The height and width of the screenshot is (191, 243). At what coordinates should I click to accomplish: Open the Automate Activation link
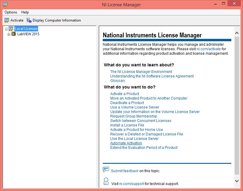click(126, 143)
